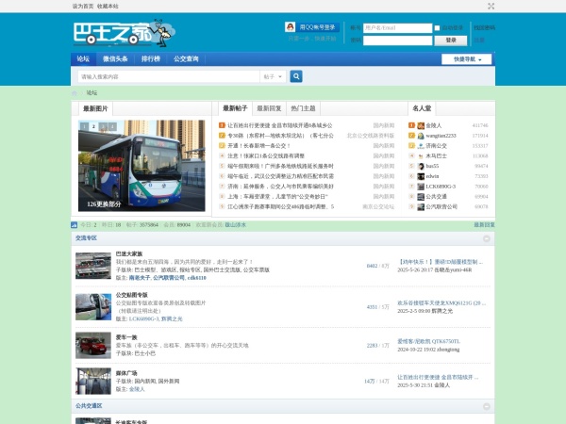Open the 帖子 search type dropdown
The width and height of the screenshot is (566, 424).
tap(273, 76)
